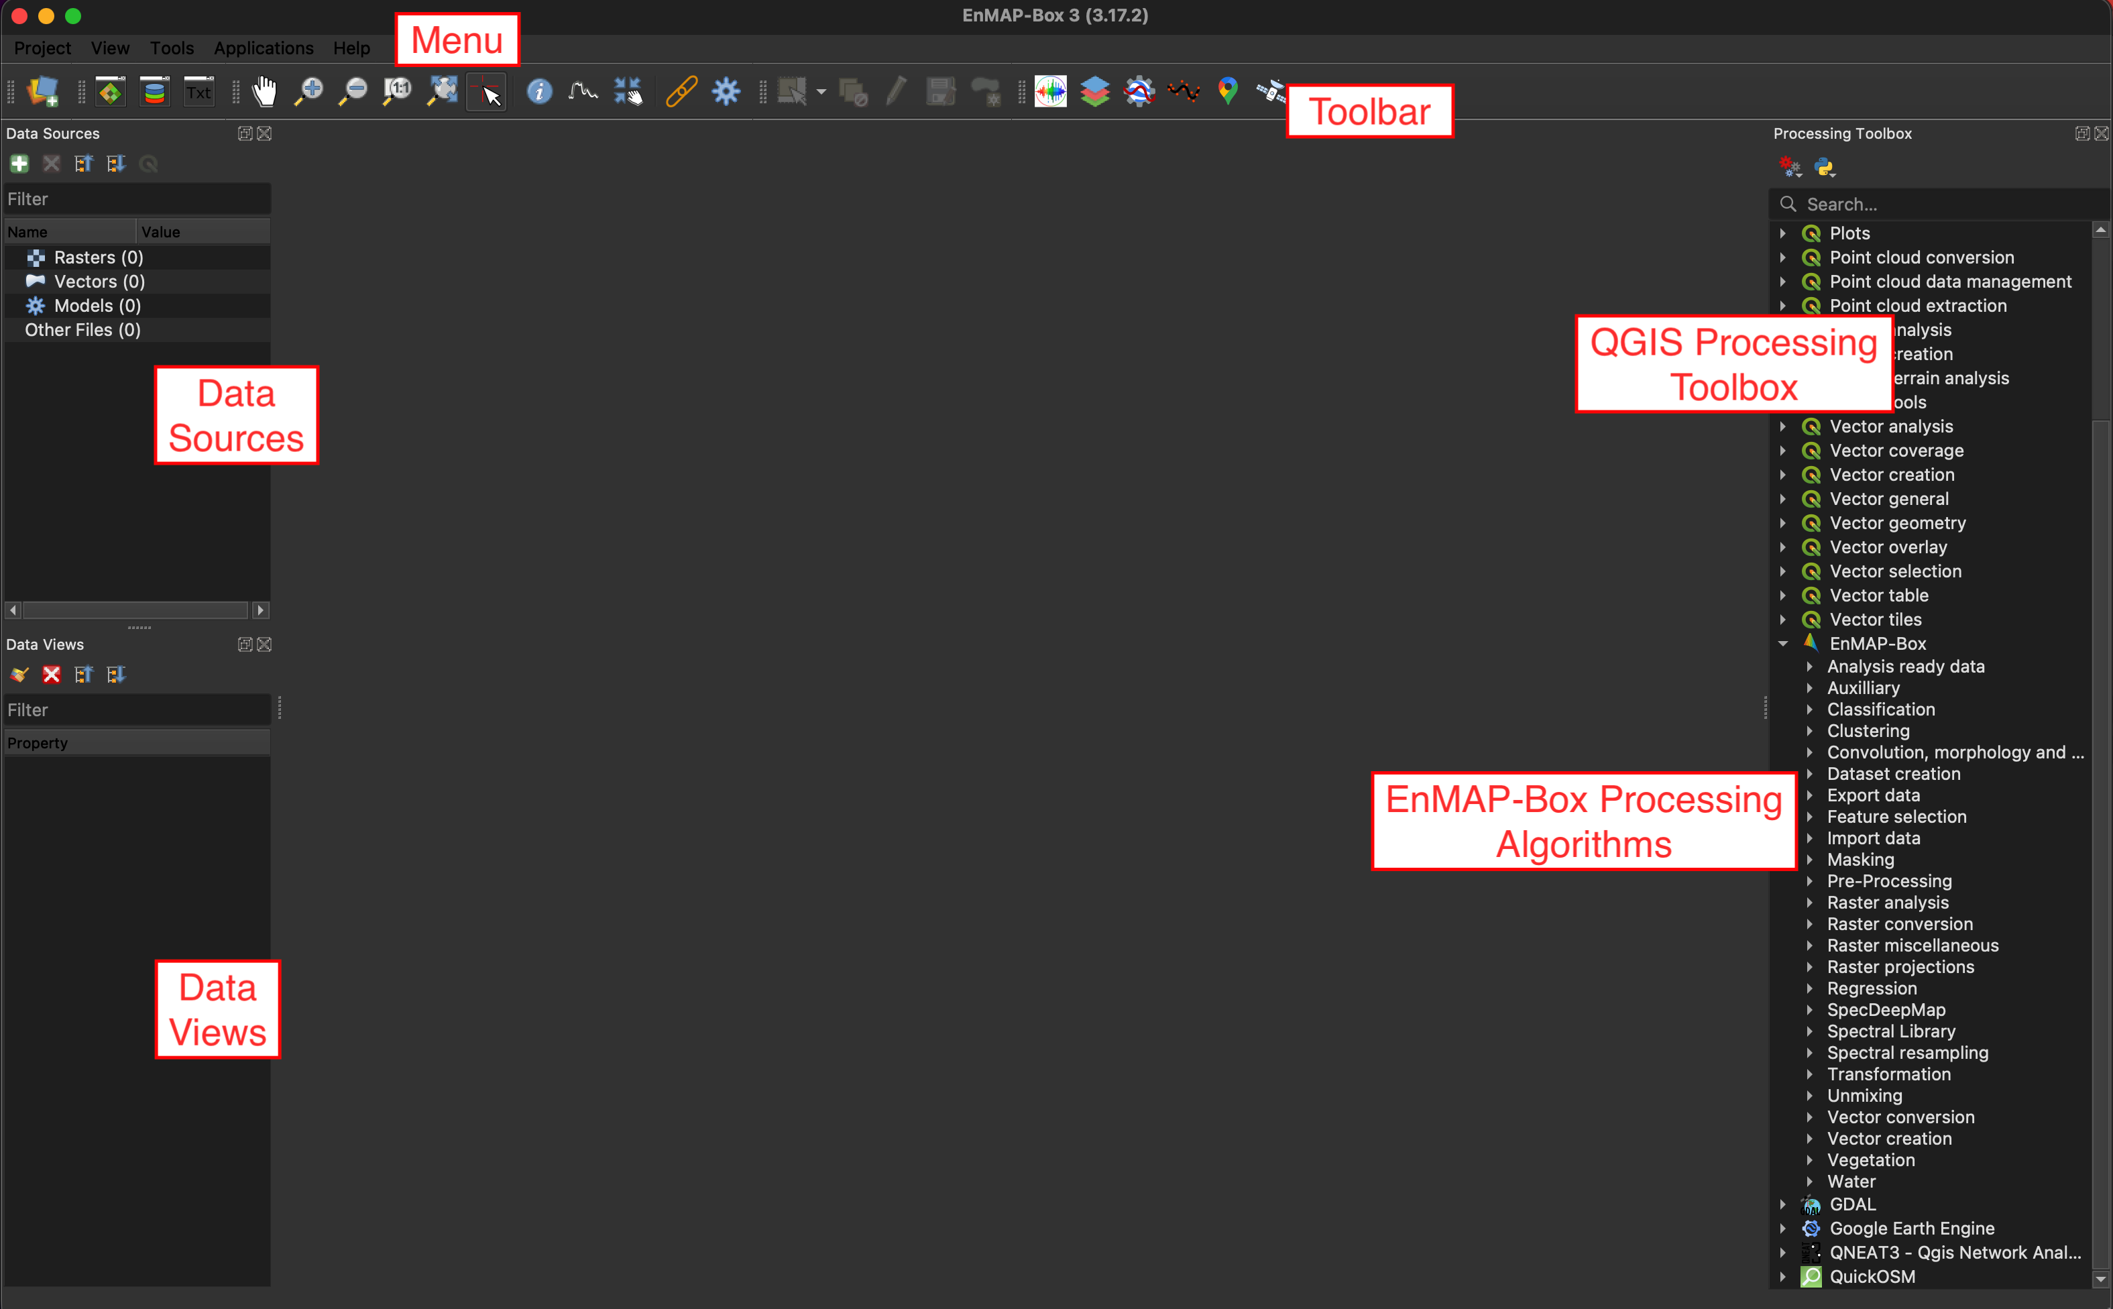The image size is (2113, 1309).
Task: Expand all icon in Data Sources panel
Action: point(116,164)
